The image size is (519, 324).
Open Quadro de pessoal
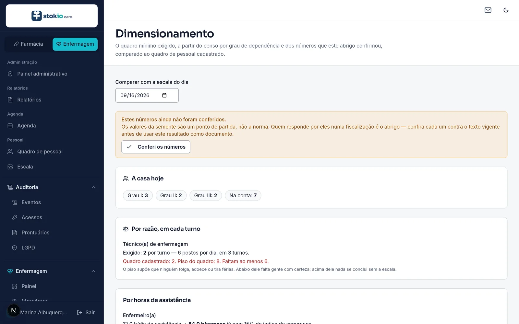(52, 152)
